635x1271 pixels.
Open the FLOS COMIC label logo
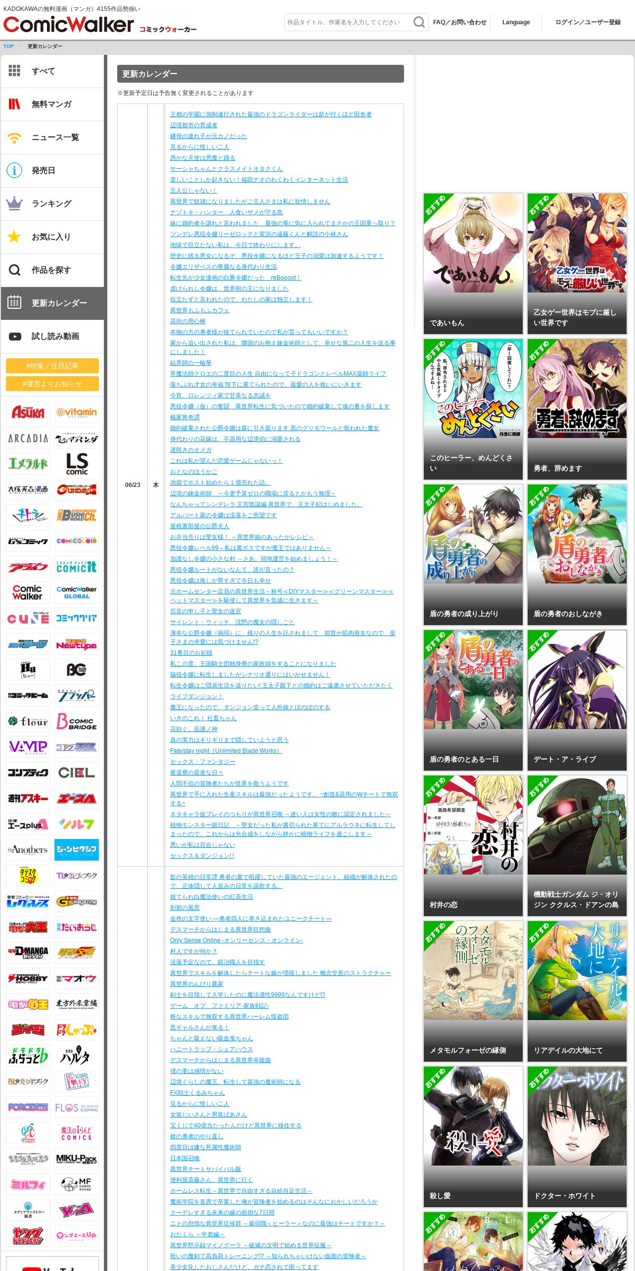pos(77,1107)
